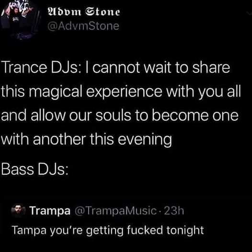Image resolution: width=252 pixels, height=252 pixels.
Task: Visit the @AdvmStone handle link
Action: point(83,26)
